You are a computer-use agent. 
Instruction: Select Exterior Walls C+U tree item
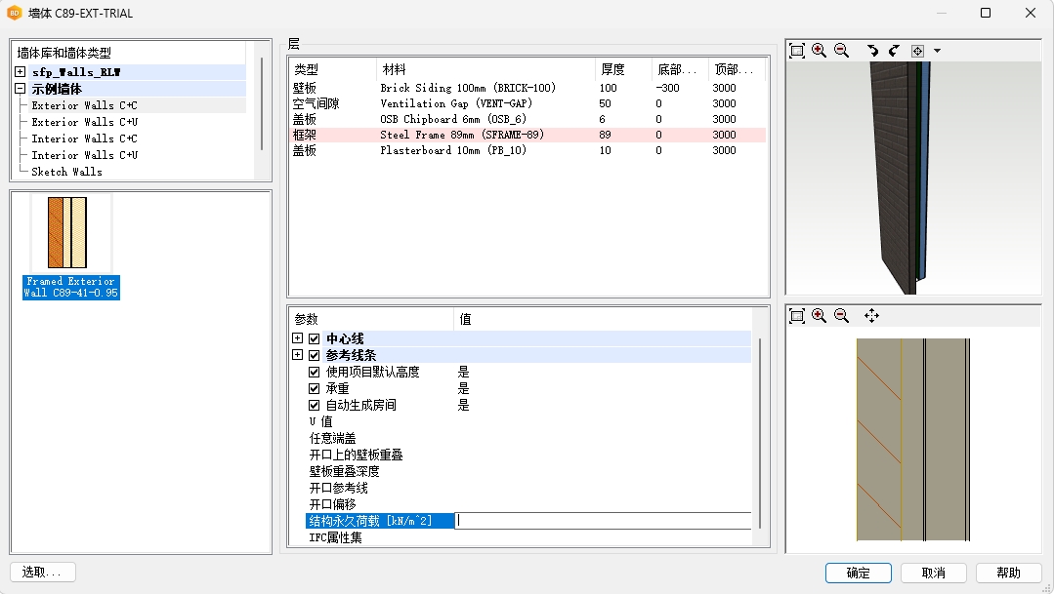tap(84, 122)
